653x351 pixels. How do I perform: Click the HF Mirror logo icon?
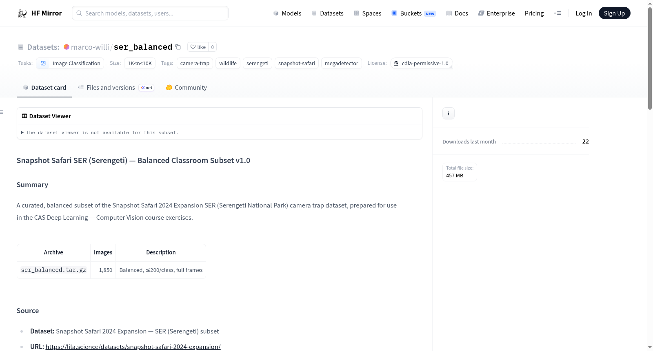click(22, 13)
